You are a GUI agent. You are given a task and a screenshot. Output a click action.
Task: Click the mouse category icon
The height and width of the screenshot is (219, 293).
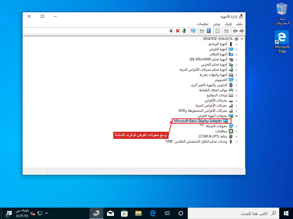(231, 85)
